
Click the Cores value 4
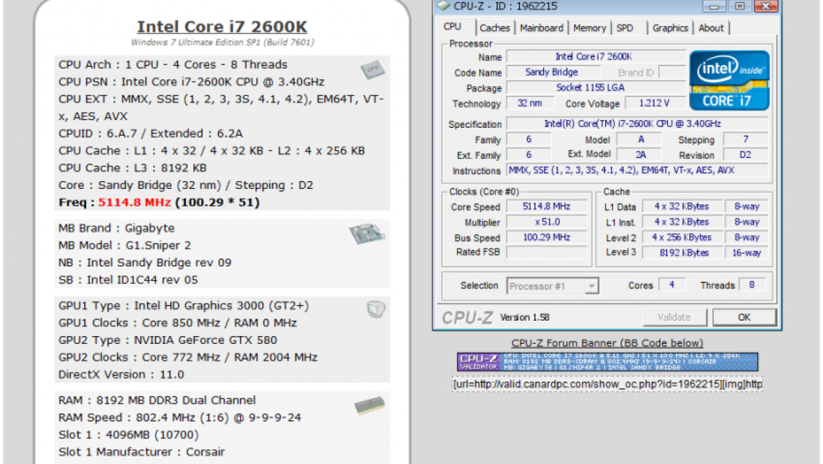coord(672,285)
